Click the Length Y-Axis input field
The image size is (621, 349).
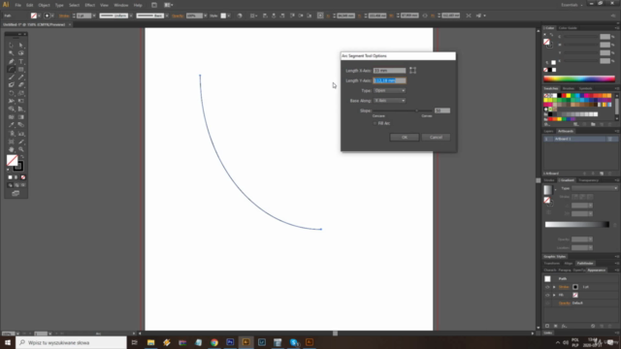coord(389,80)
